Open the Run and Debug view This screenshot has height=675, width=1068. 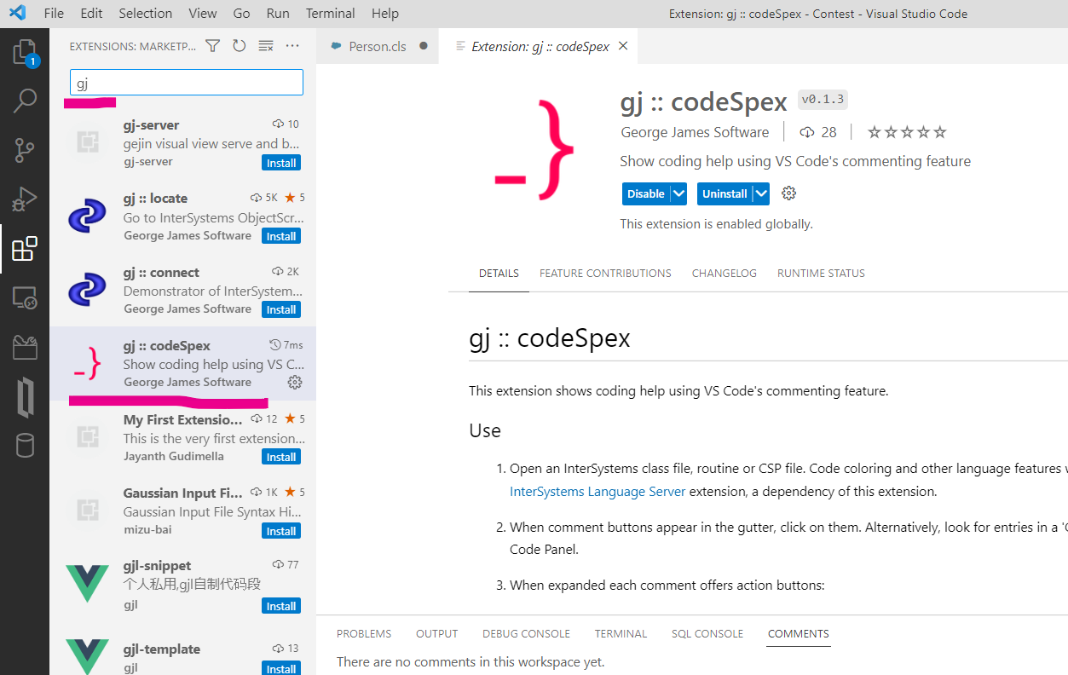tap(25, 199)
